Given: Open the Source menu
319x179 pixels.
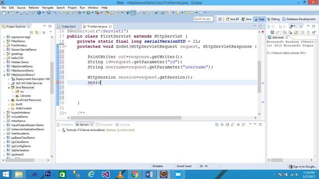Looking at the screenshot, I should [21, 8].
